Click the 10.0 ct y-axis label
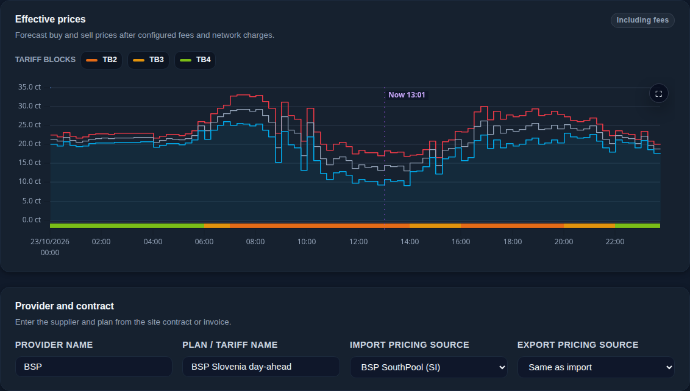690x391 pixels. (29, 181)
